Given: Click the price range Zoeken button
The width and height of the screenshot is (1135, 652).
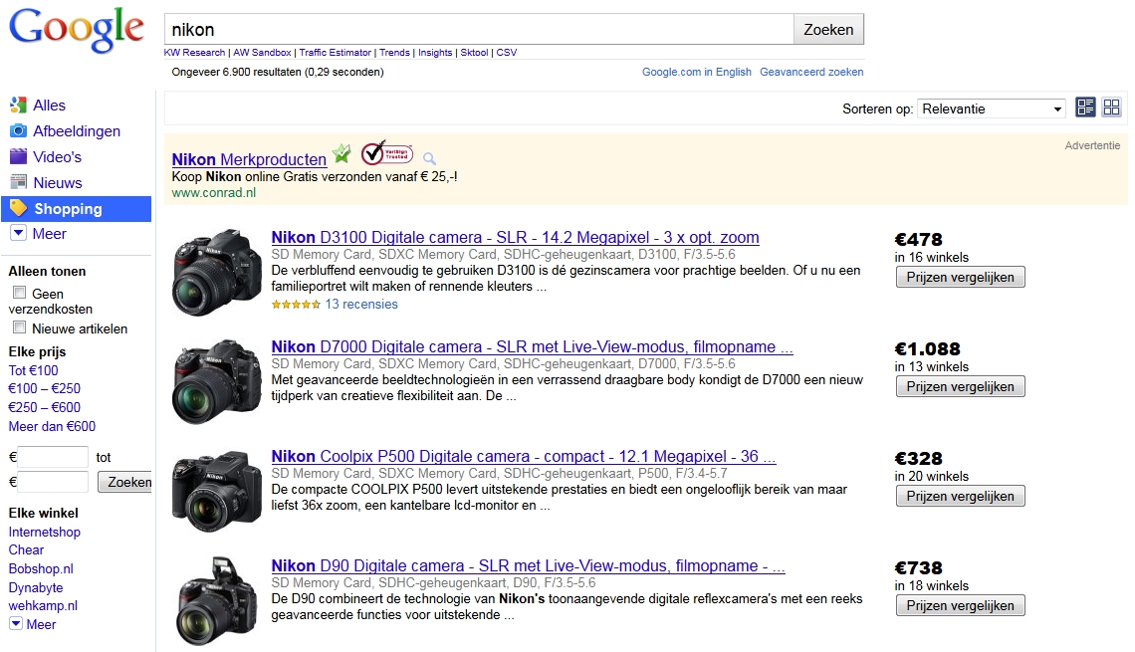Looking at the screenshot, I should [126, 482].
